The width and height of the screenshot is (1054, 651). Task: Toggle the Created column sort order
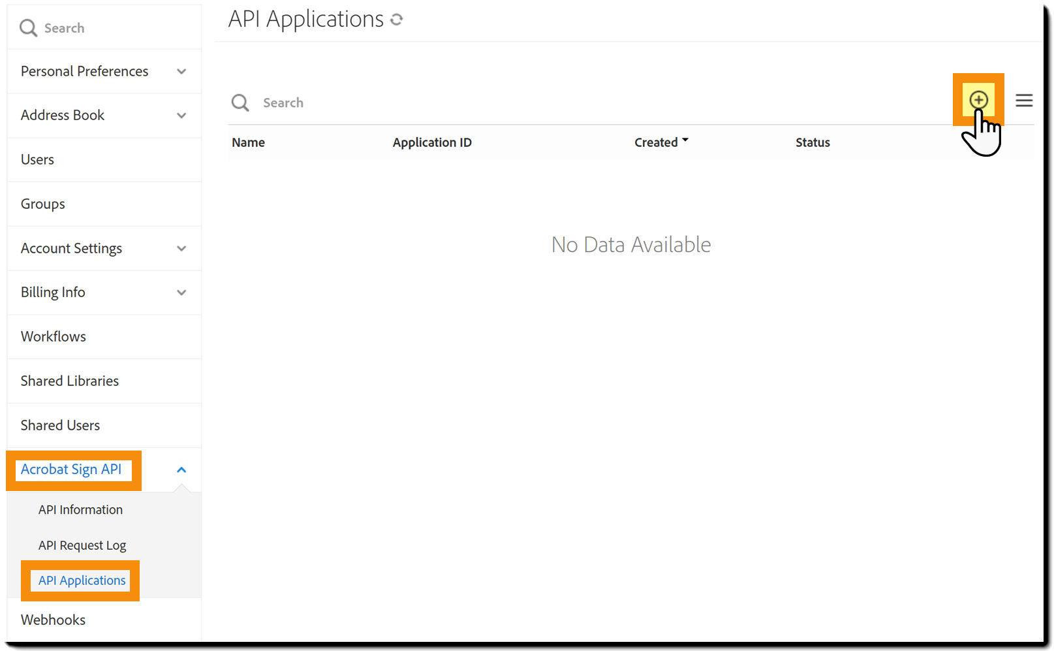pos(661,142)
